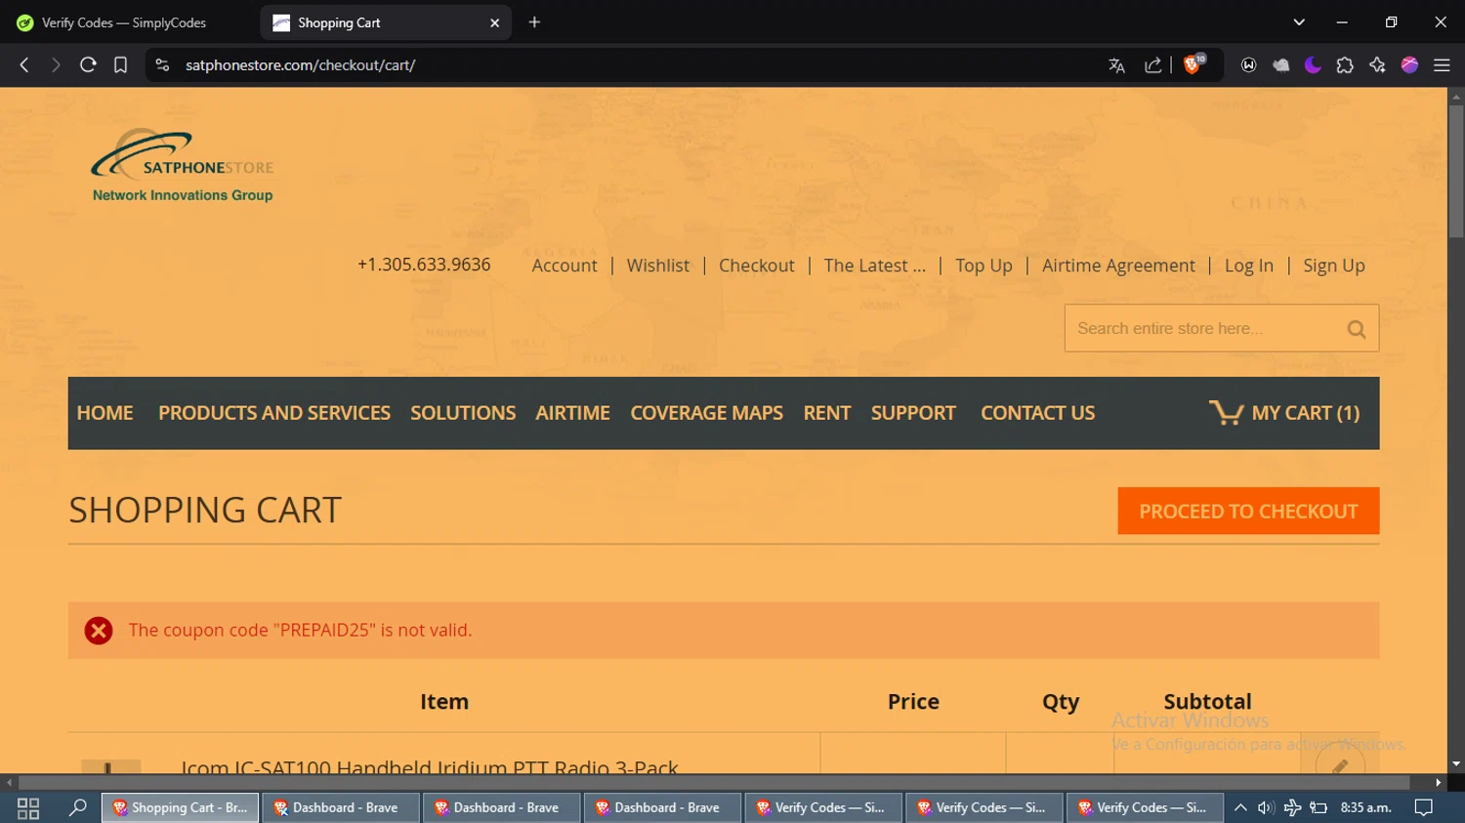
Task: Open Brave hamburger main menu
Action: tap(1442, 65)
